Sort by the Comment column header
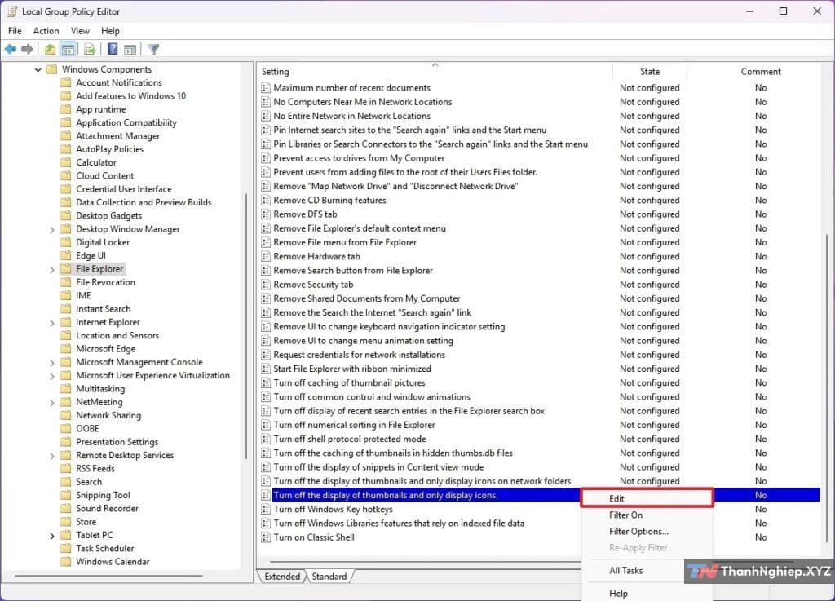The height and width of the screenshot is (601, 835). pyautogui.click(x=761, y=71)
